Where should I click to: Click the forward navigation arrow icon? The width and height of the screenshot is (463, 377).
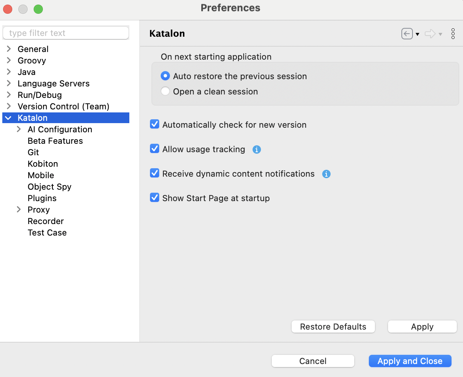click(x=429, y=34)
